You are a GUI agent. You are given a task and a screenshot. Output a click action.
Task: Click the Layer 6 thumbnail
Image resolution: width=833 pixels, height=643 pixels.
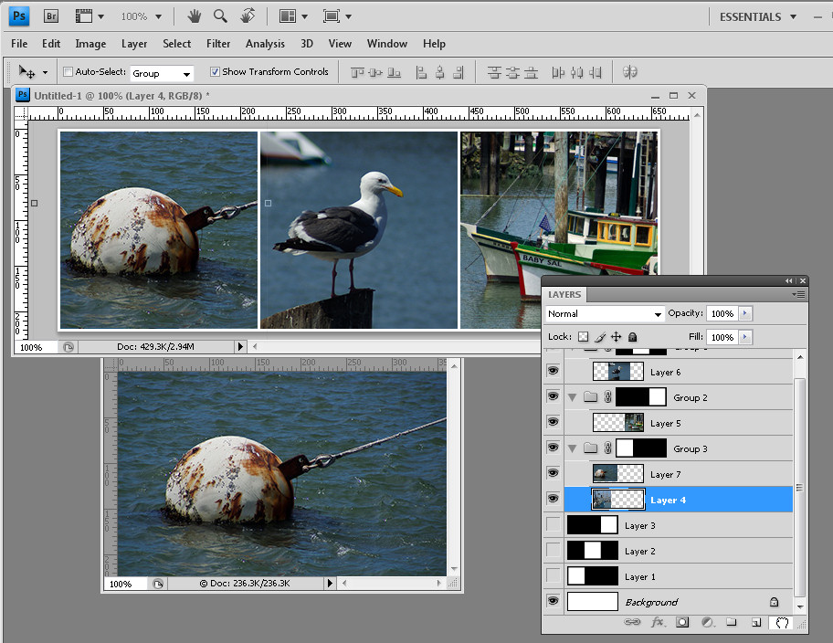[617, 372]
